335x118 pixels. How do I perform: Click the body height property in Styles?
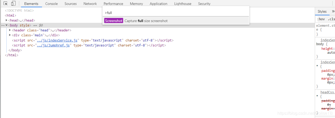328,48
